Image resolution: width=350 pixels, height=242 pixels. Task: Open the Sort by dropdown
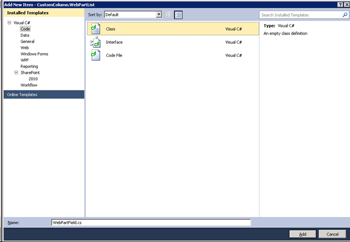(x=159, y=15)
